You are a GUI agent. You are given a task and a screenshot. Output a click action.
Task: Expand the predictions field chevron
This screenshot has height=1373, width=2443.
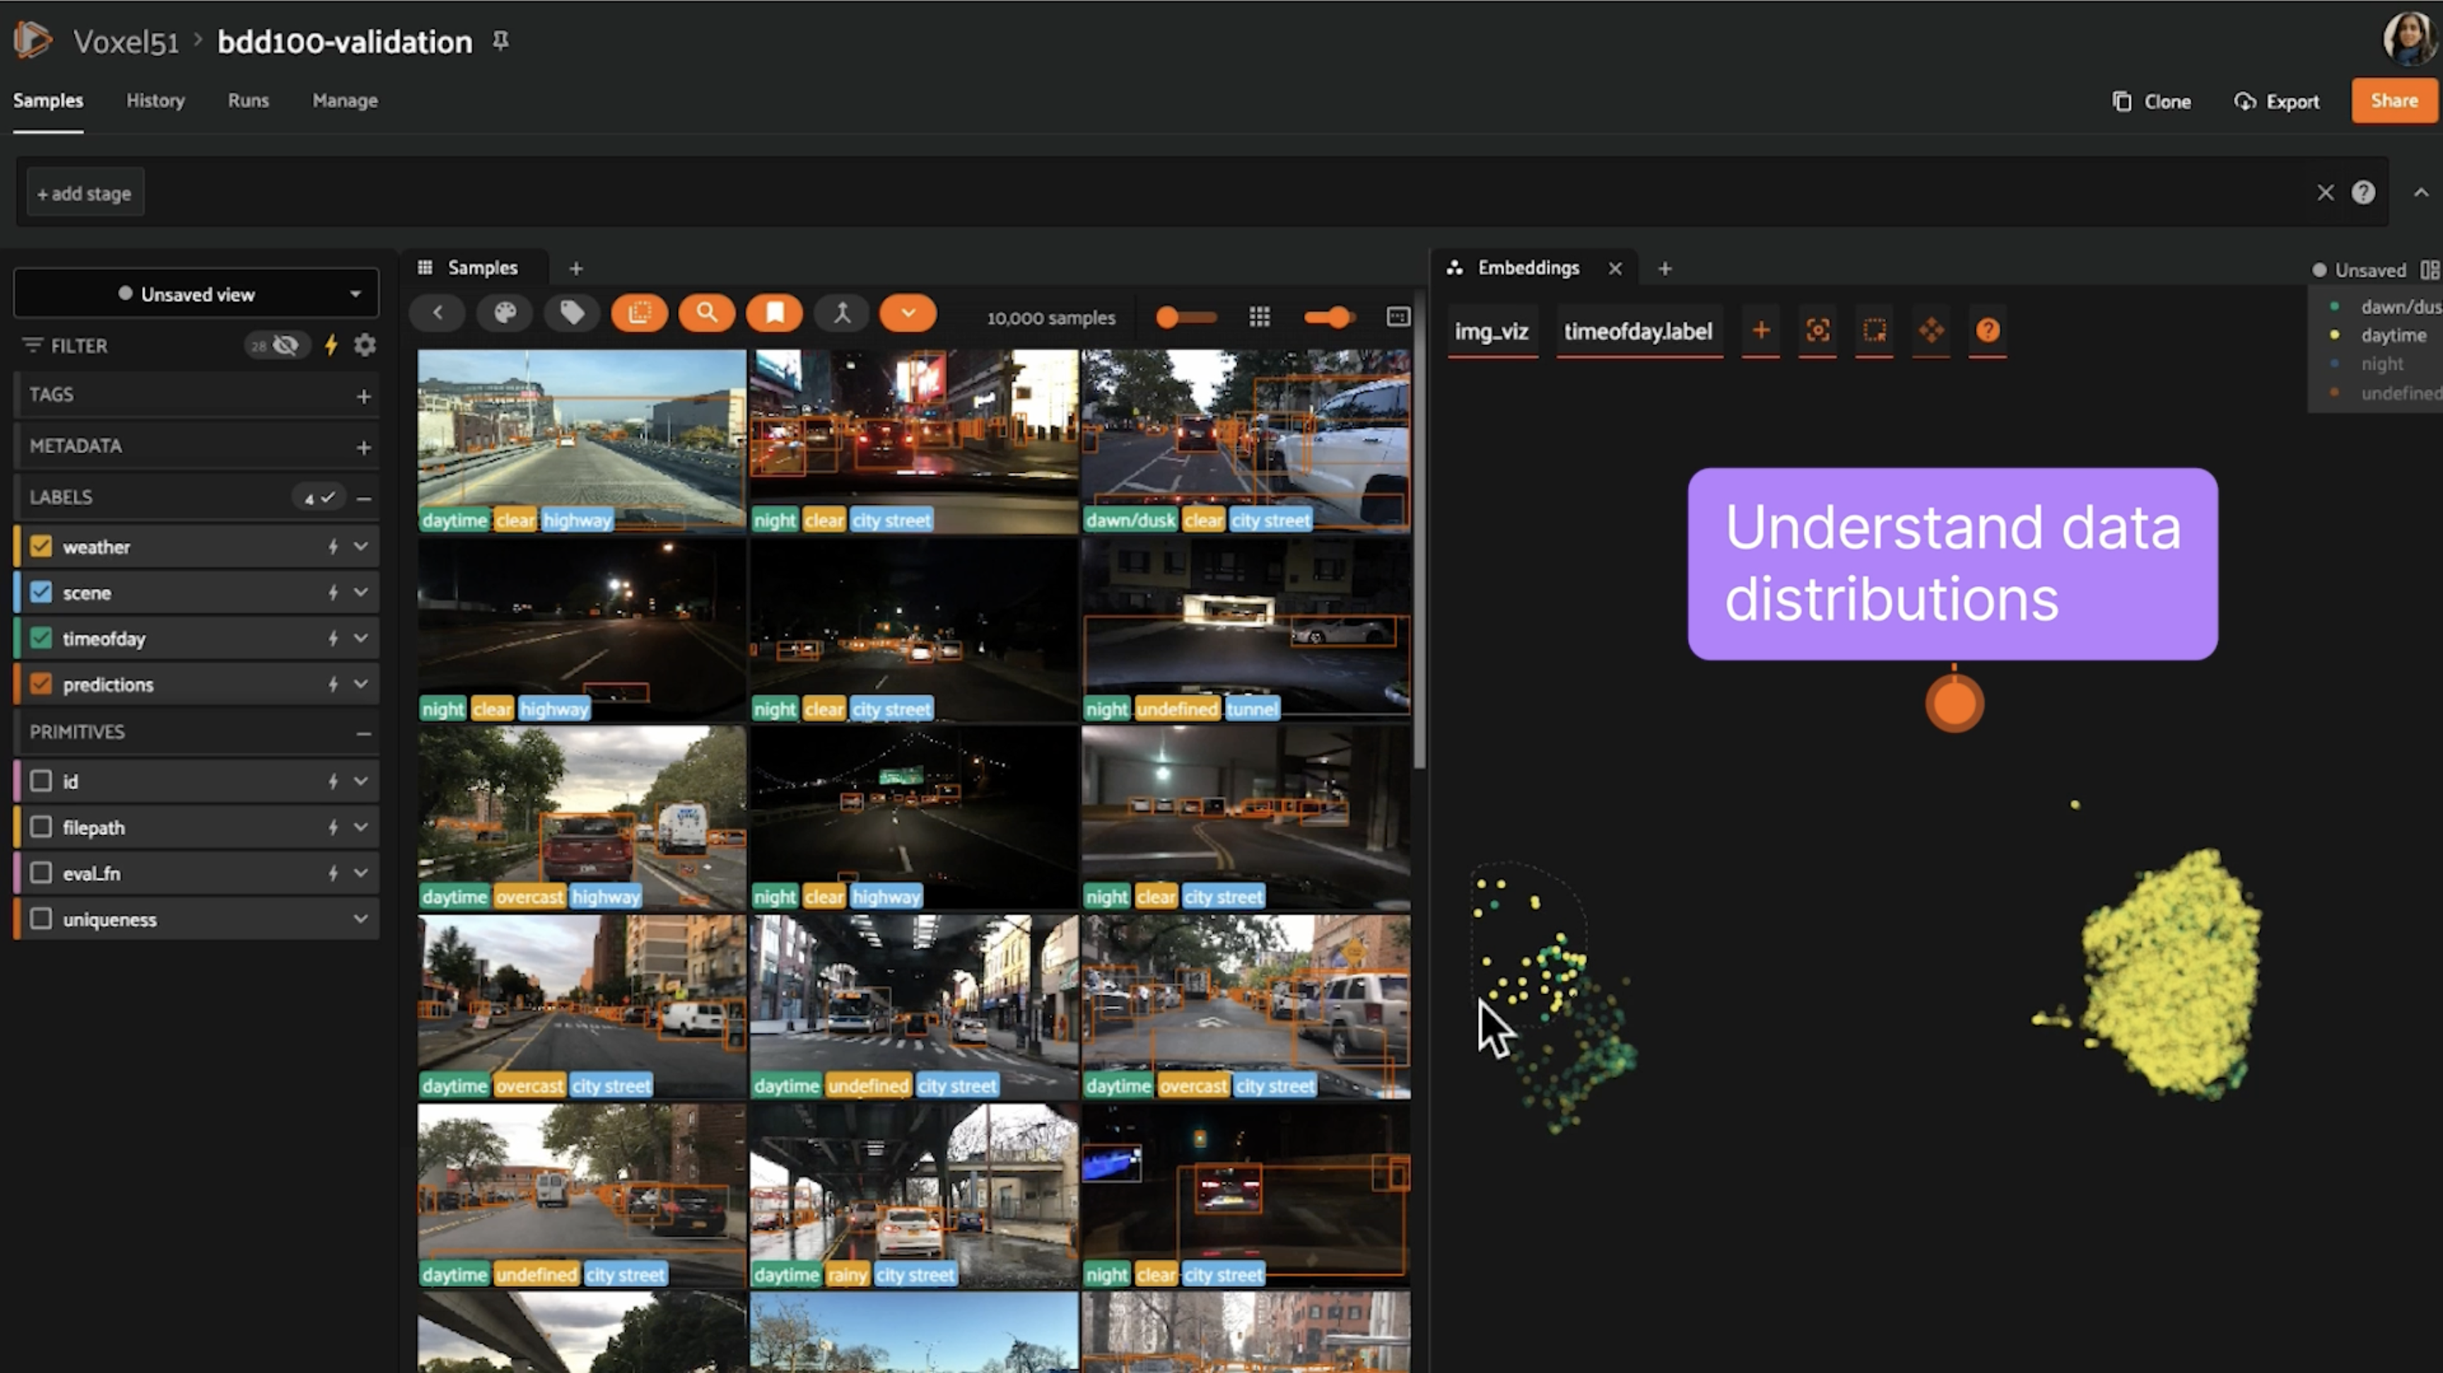361,684
